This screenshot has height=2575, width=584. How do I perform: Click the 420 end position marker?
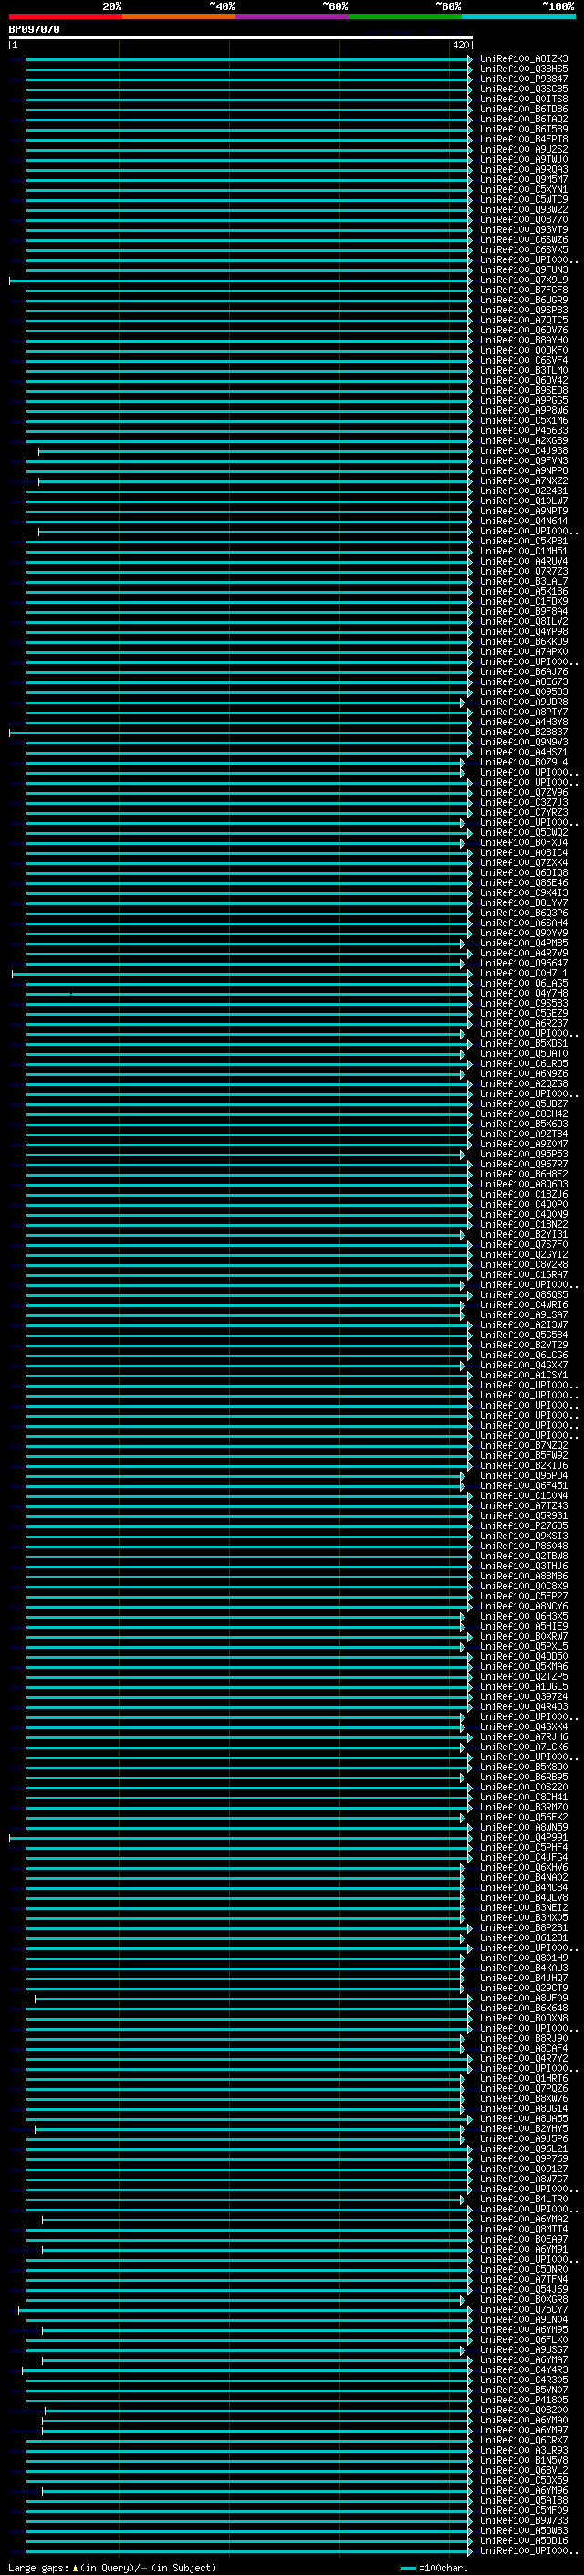460,45
